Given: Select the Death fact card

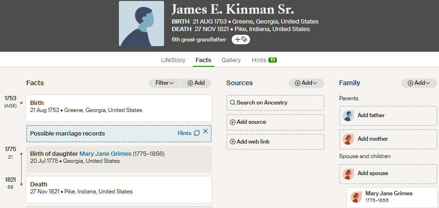Looking at the screenshot, I should coord(119,190).
